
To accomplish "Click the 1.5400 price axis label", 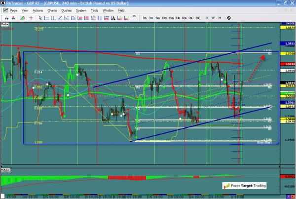I will click(290, 140).
